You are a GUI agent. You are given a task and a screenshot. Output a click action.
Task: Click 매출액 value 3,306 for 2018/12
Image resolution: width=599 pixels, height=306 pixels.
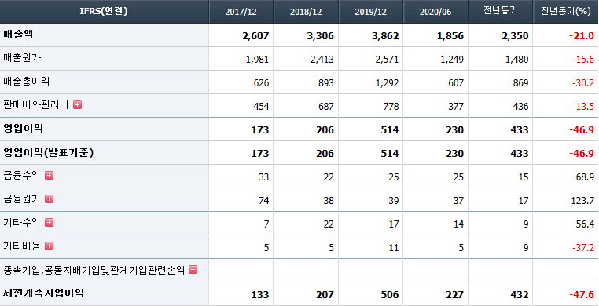(321, 36)
